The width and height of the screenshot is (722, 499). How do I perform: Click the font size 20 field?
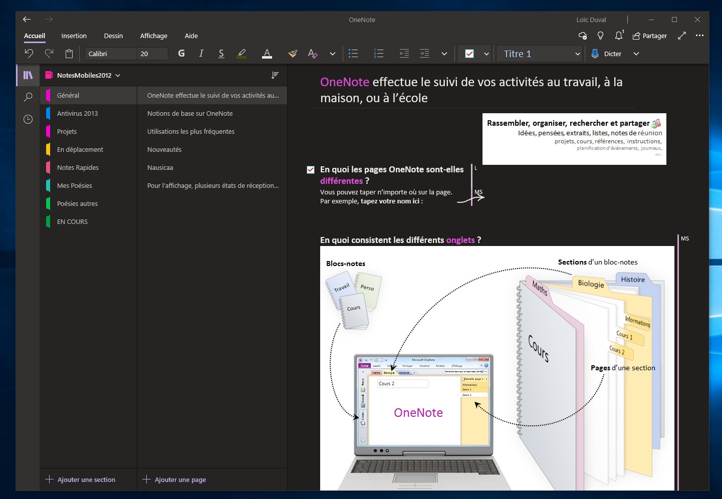tap(152, 54)
